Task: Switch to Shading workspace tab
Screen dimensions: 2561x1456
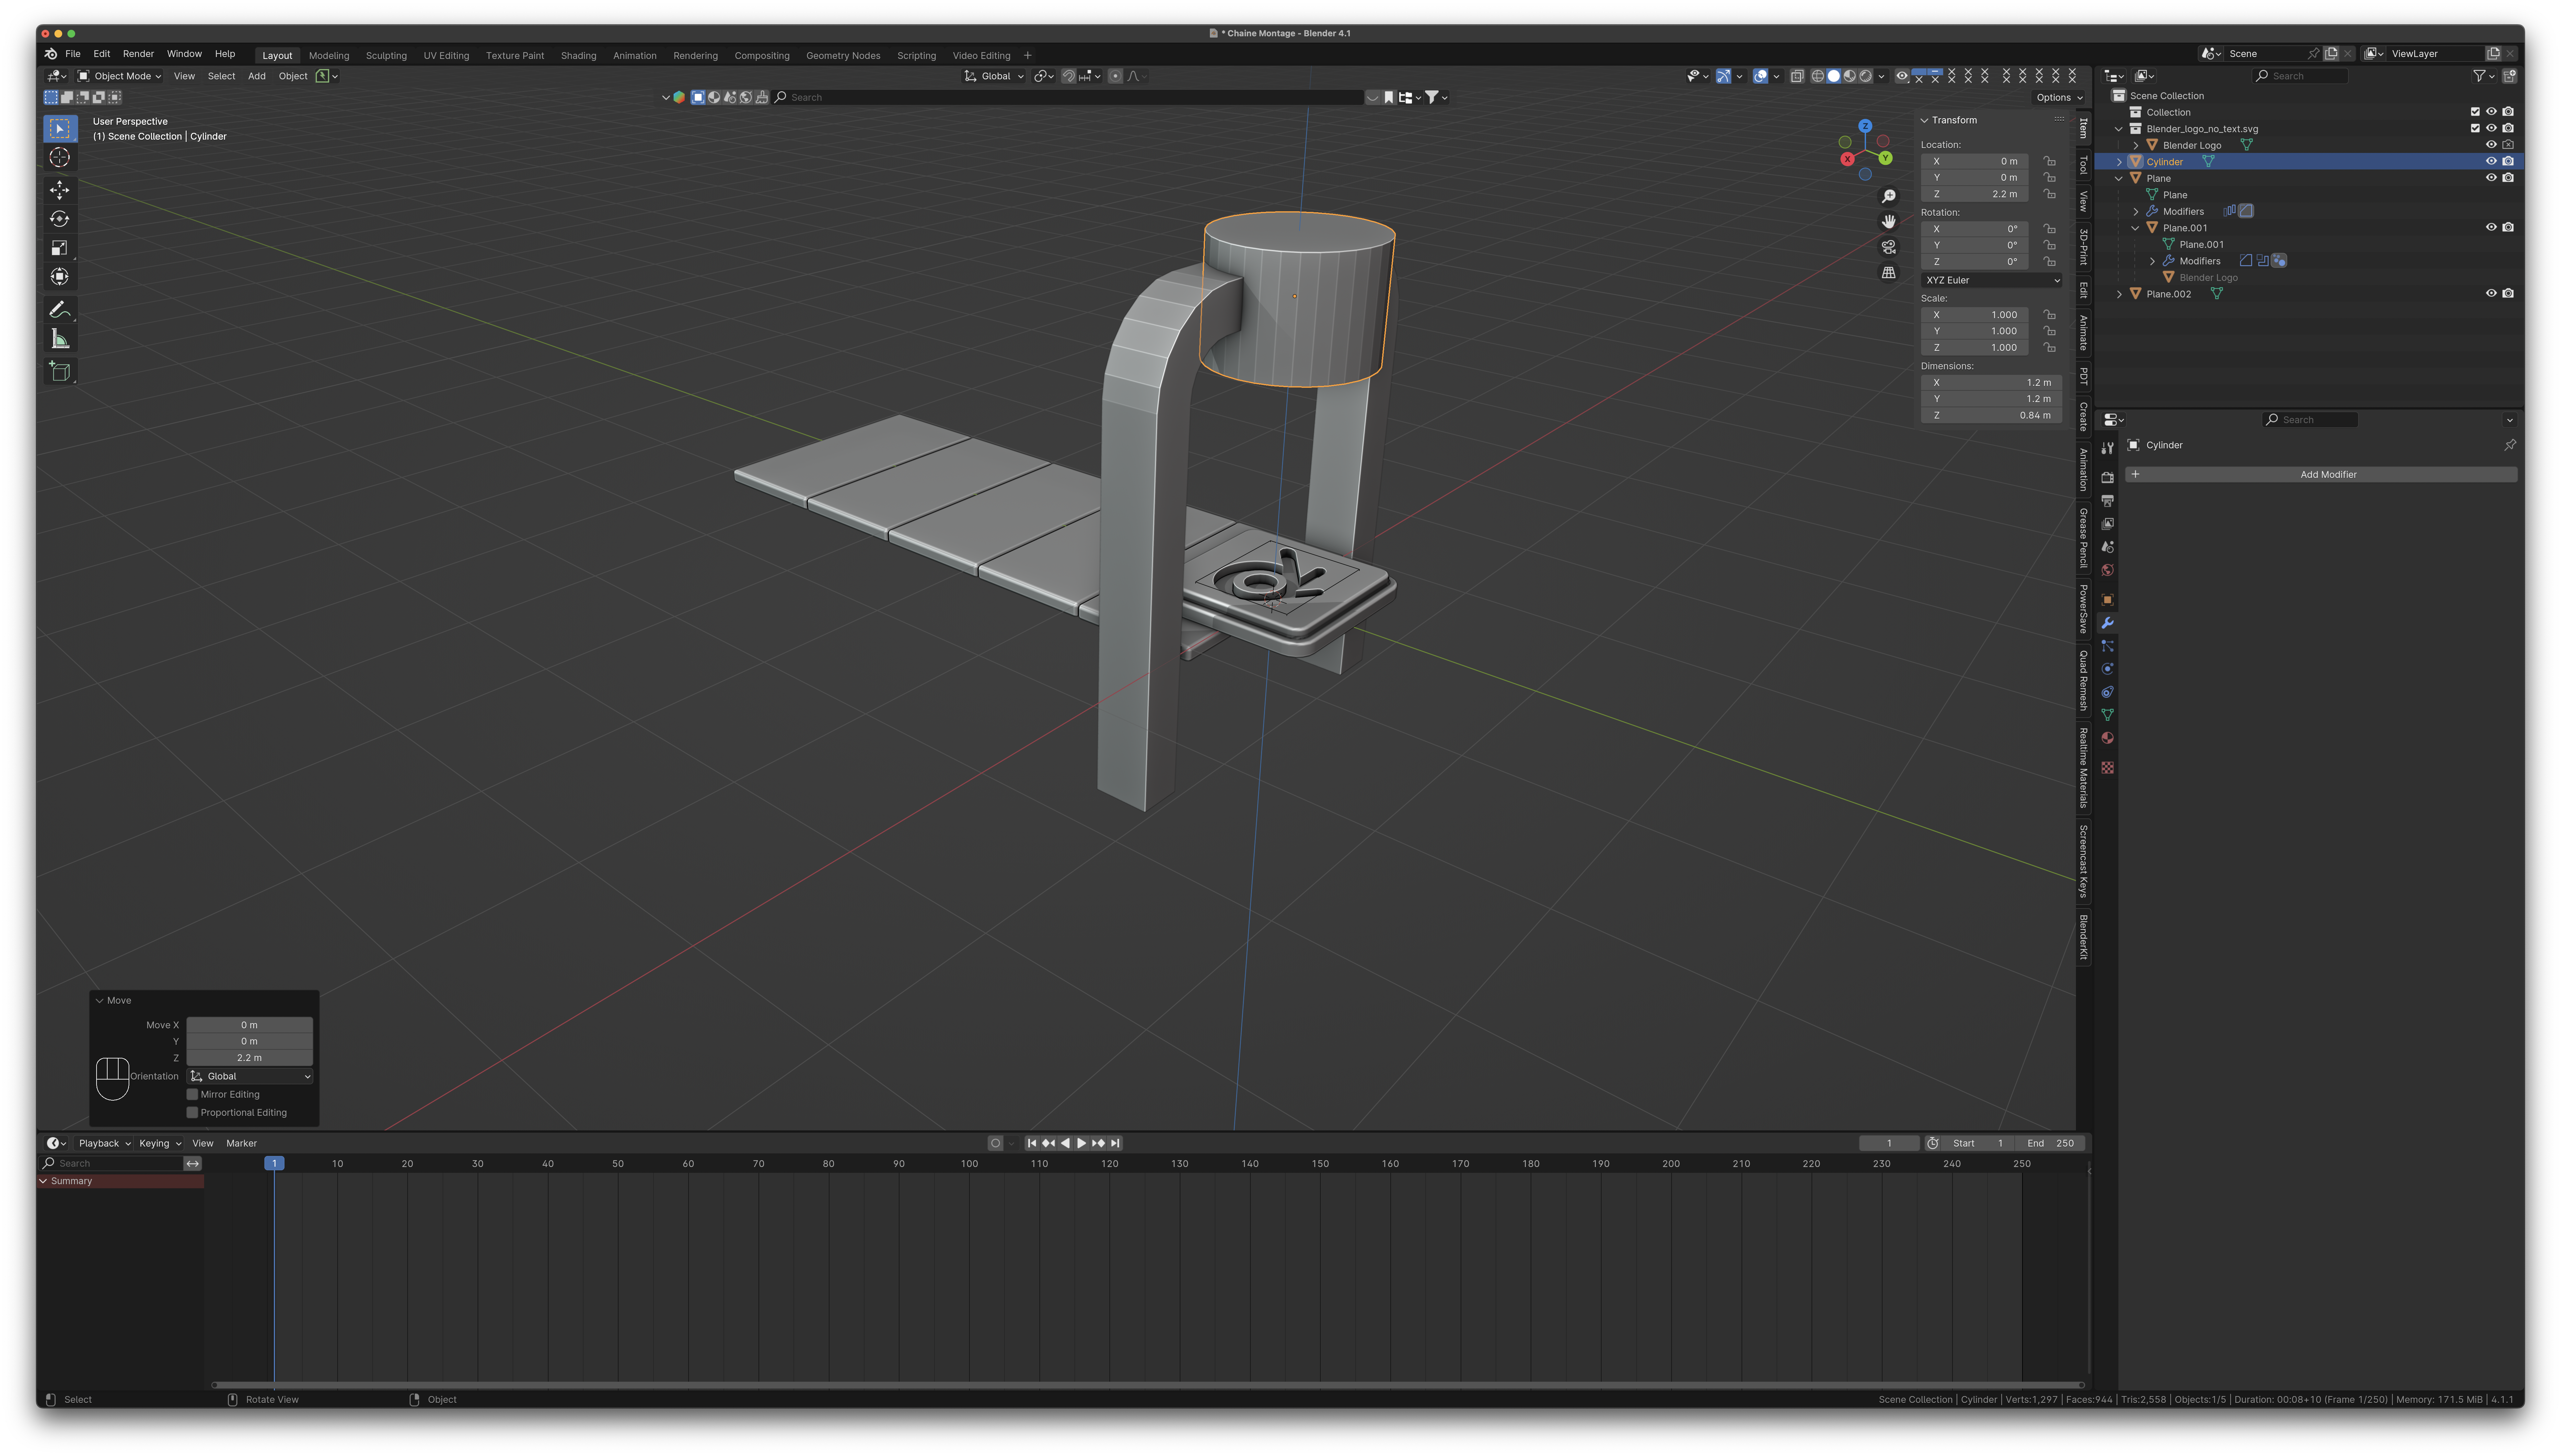Action: click(578, 56)
